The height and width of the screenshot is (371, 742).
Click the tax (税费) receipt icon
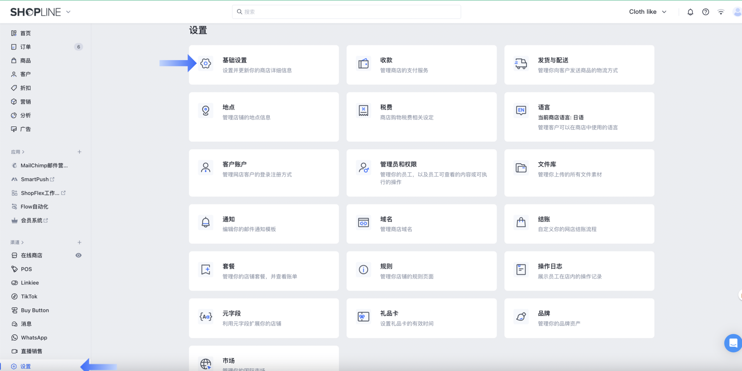pyautogui.click(x=363, y=111)
